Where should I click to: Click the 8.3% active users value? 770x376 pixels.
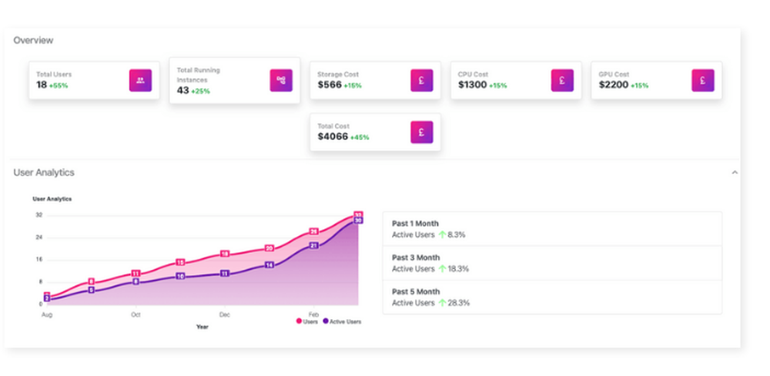click(456, 235)
